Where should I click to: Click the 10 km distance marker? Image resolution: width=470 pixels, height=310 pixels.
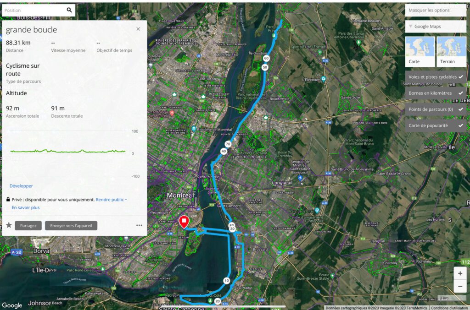[x=227, y=281]
